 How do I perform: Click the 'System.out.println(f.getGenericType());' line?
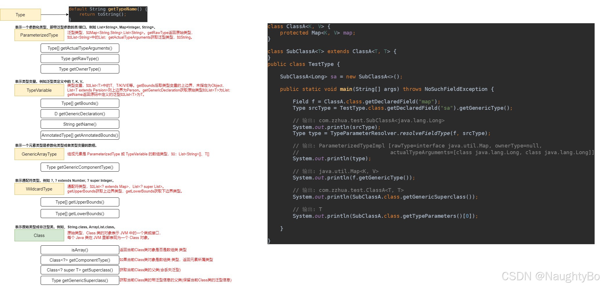[354, 178]
